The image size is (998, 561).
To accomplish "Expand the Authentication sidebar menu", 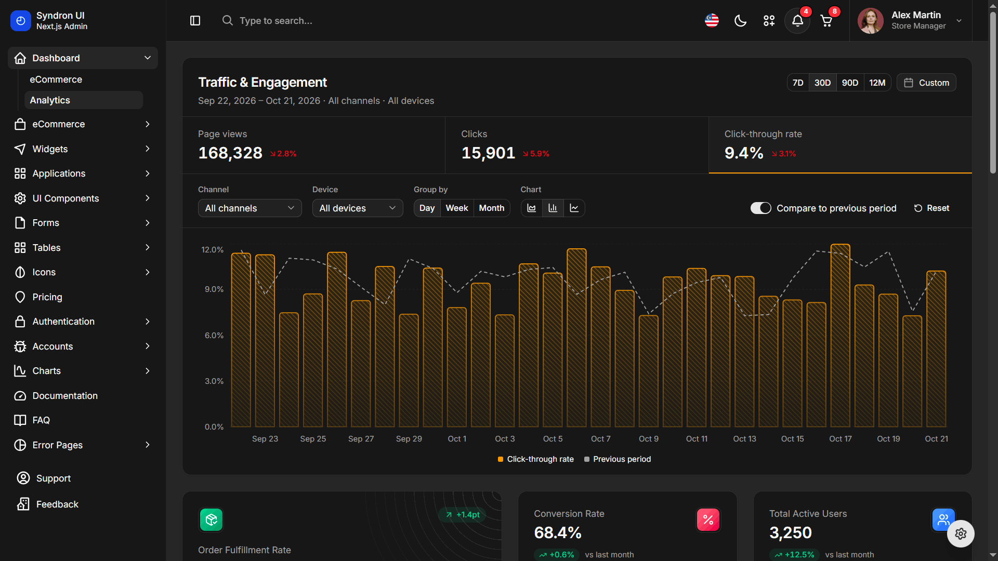I will pos(83,322).
